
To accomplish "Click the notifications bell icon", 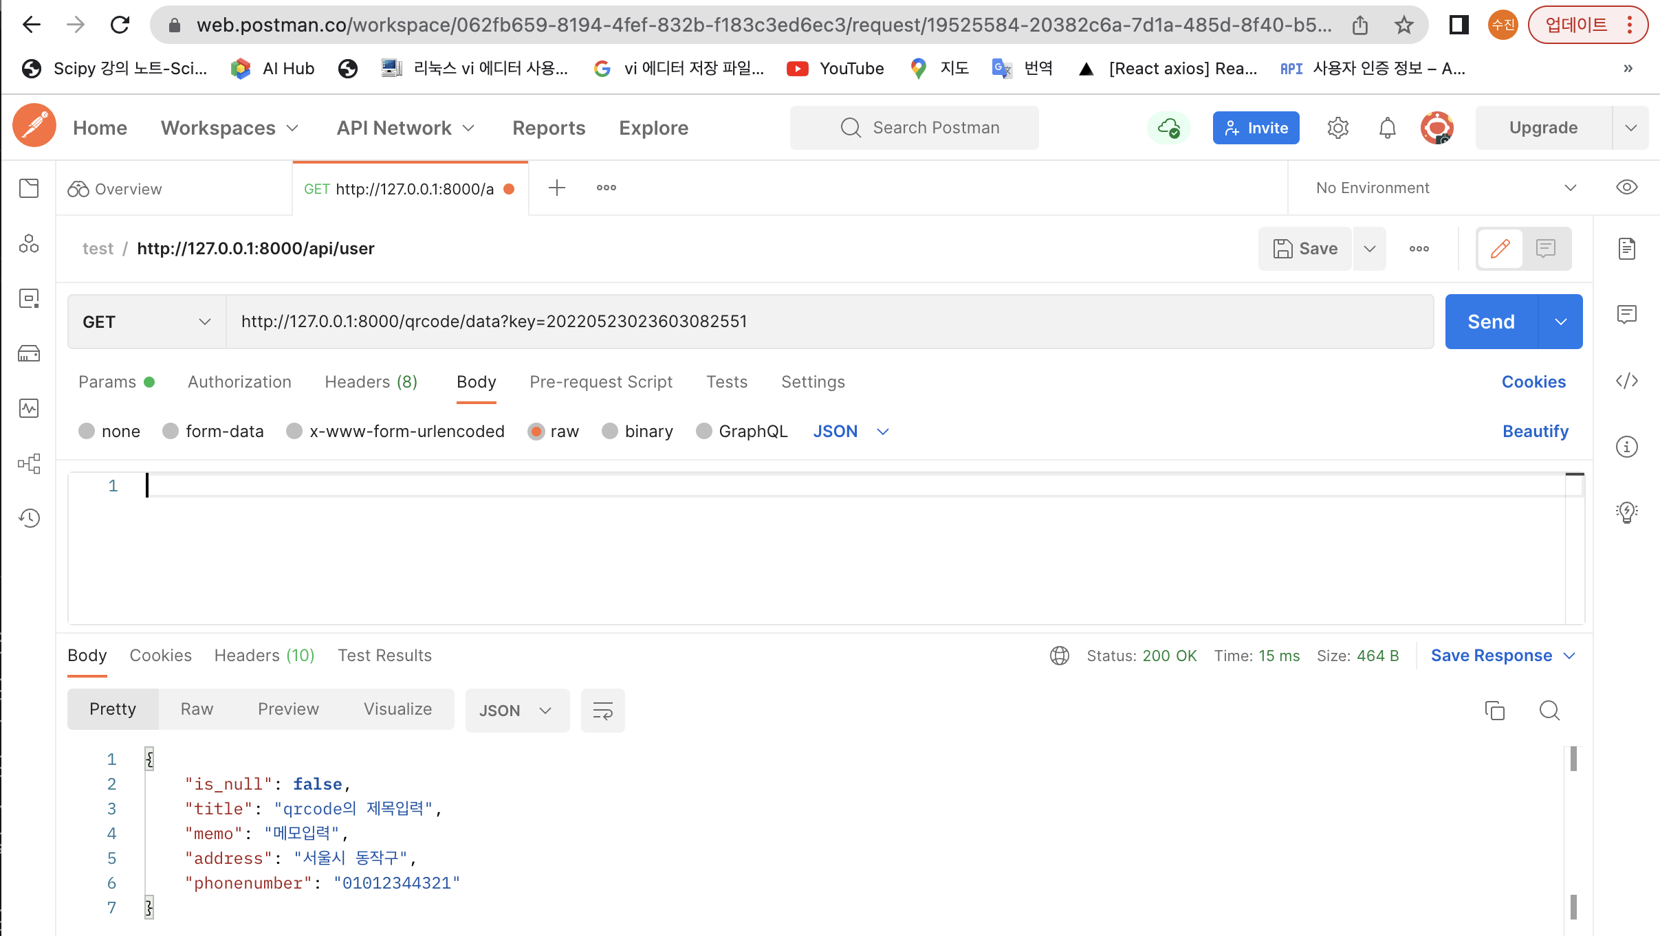I will 1387,128.
